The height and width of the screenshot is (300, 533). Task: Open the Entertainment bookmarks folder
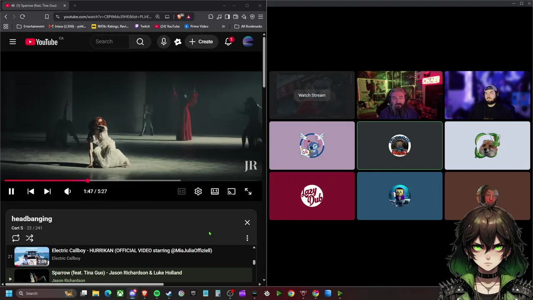pos(30,26)
